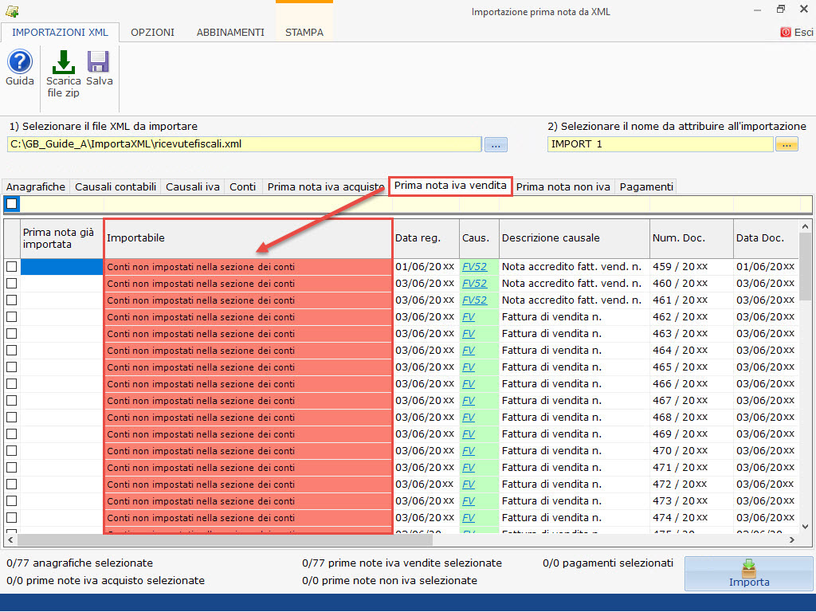The height and width of the screenshot is (612, 816).
Task: Open the STAMPA ribbon tab
Action: click(x=304, y=32)
